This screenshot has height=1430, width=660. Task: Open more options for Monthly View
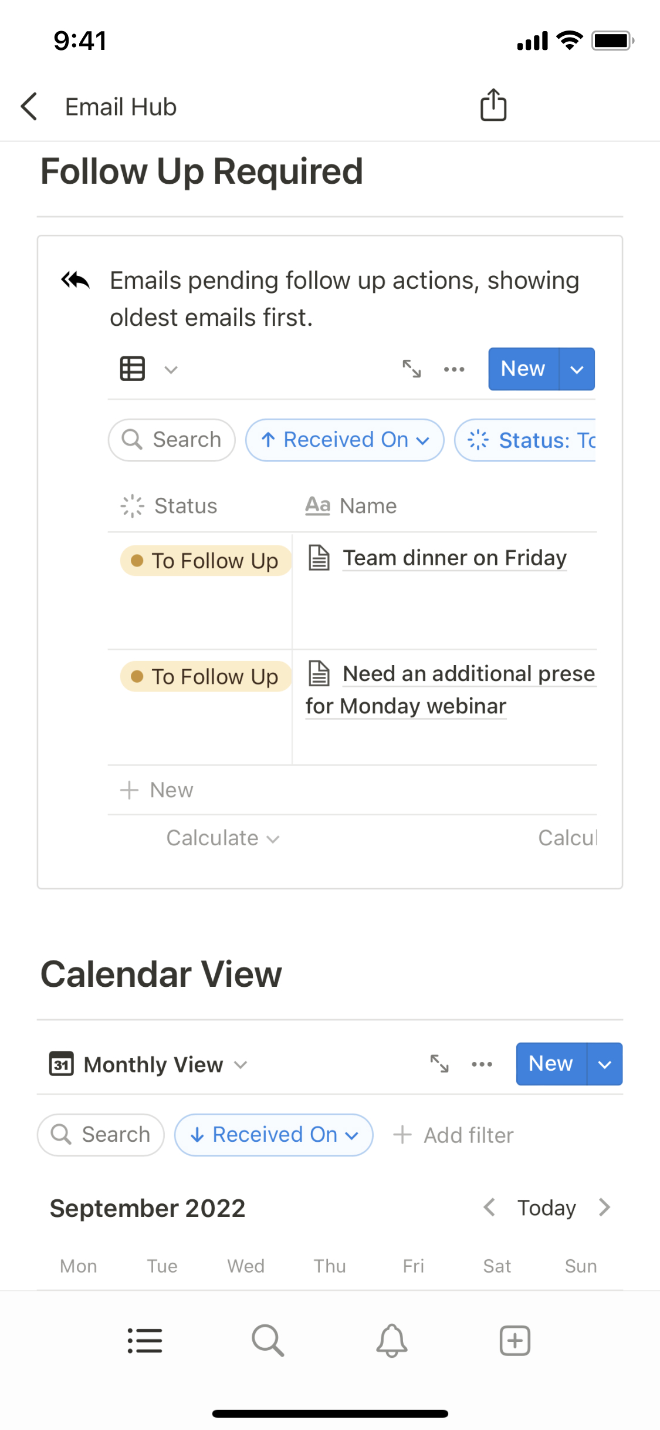[x=482, y=1064]
